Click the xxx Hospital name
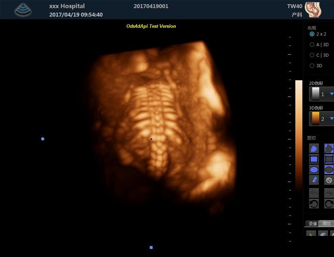 pos(67,6)
